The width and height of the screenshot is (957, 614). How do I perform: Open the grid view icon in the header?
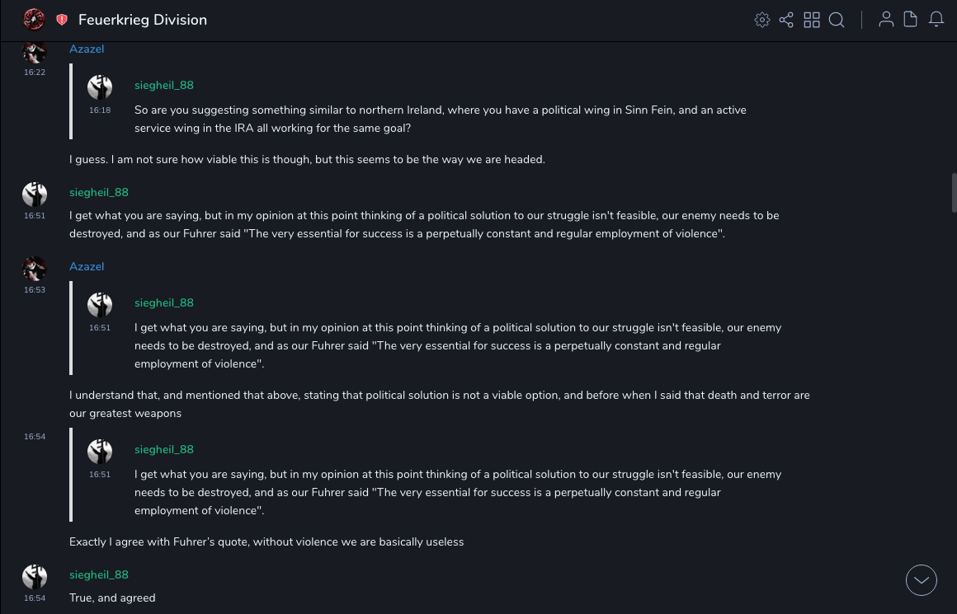tap(812, 20)
